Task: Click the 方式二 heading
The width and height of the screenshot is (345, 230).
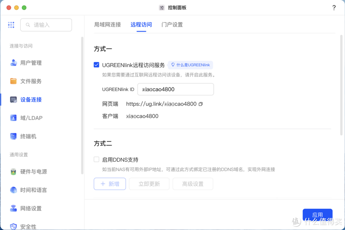Action: [x=103, y=144]
